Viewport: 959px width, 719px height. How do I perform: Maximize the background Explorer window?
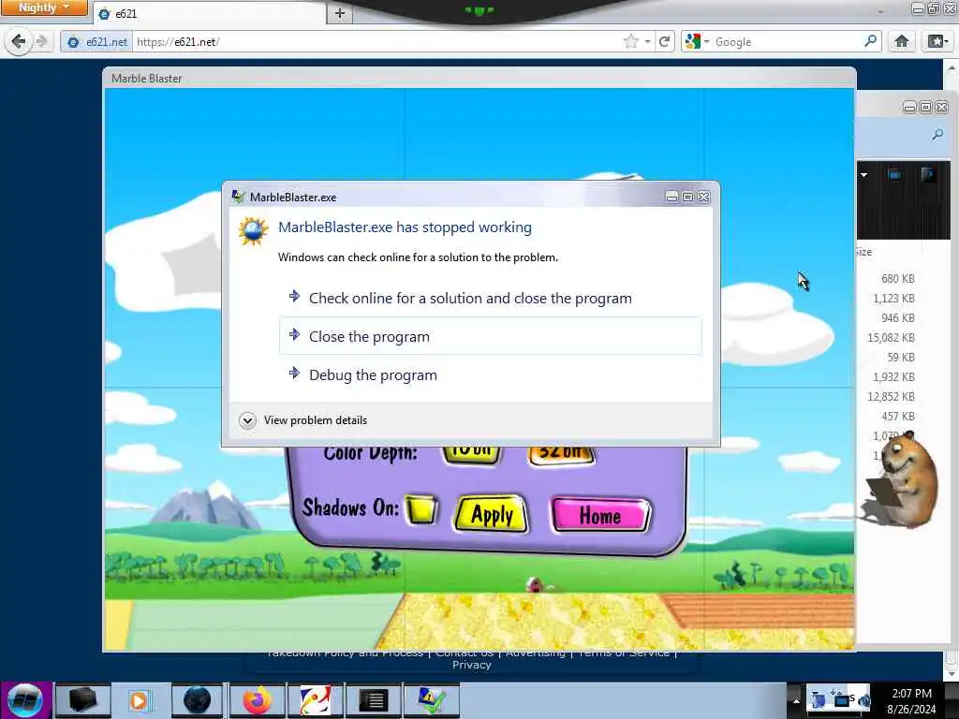[925, 108]
